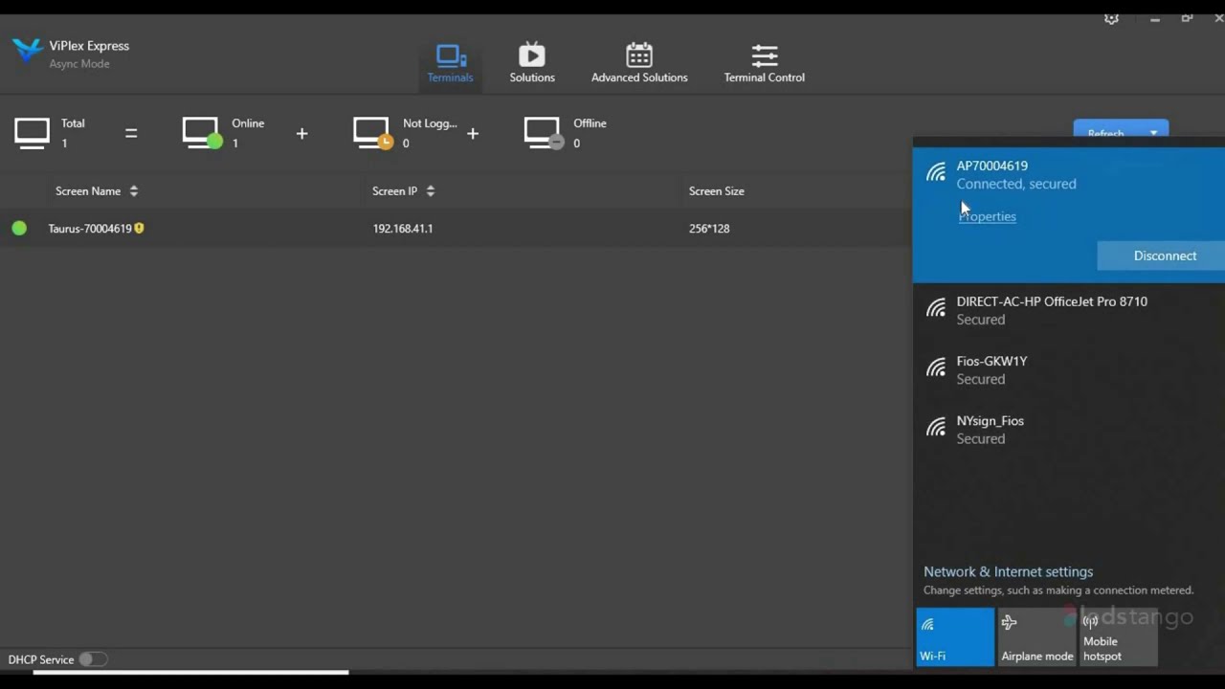The height and width of the screenshot is (689, 1225).
Task: Open Network & Internet settings
Action: pyautogui.click(x=1008, y=571)
